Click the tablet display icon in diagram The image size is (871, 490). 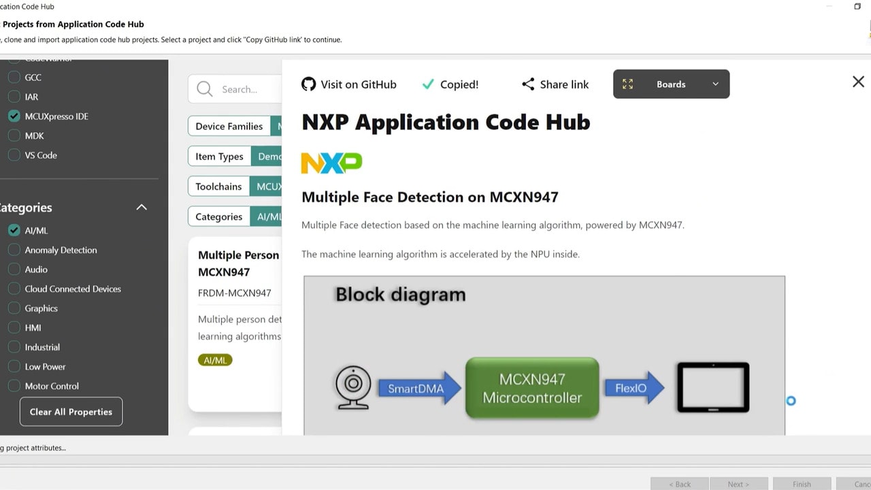point(712,388)
